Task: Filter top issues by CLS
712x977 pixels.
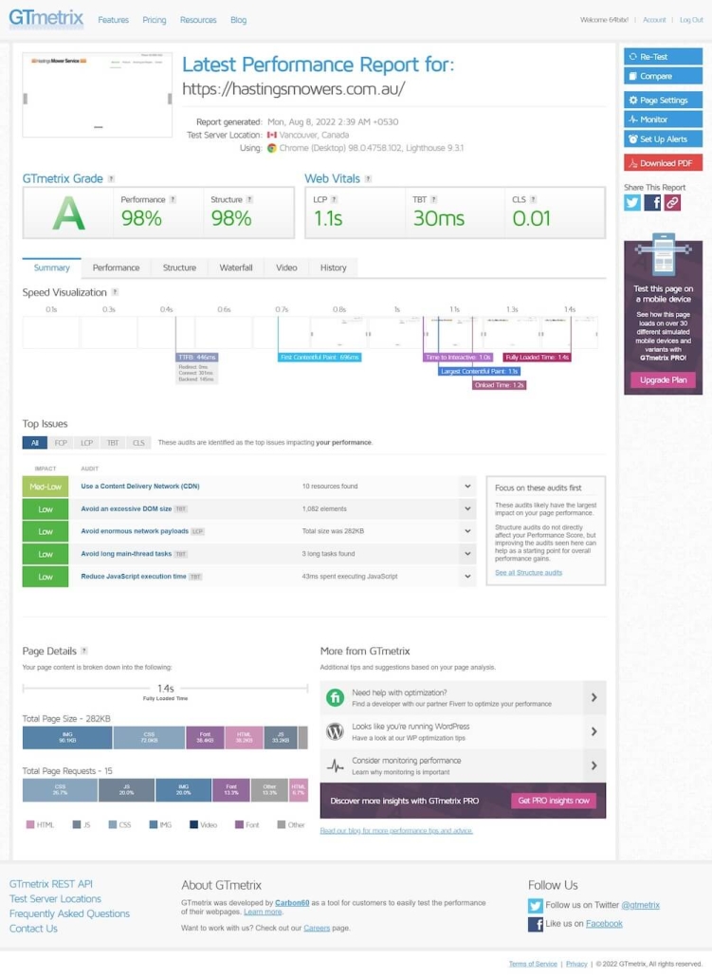Action: (x=138, y=443)
